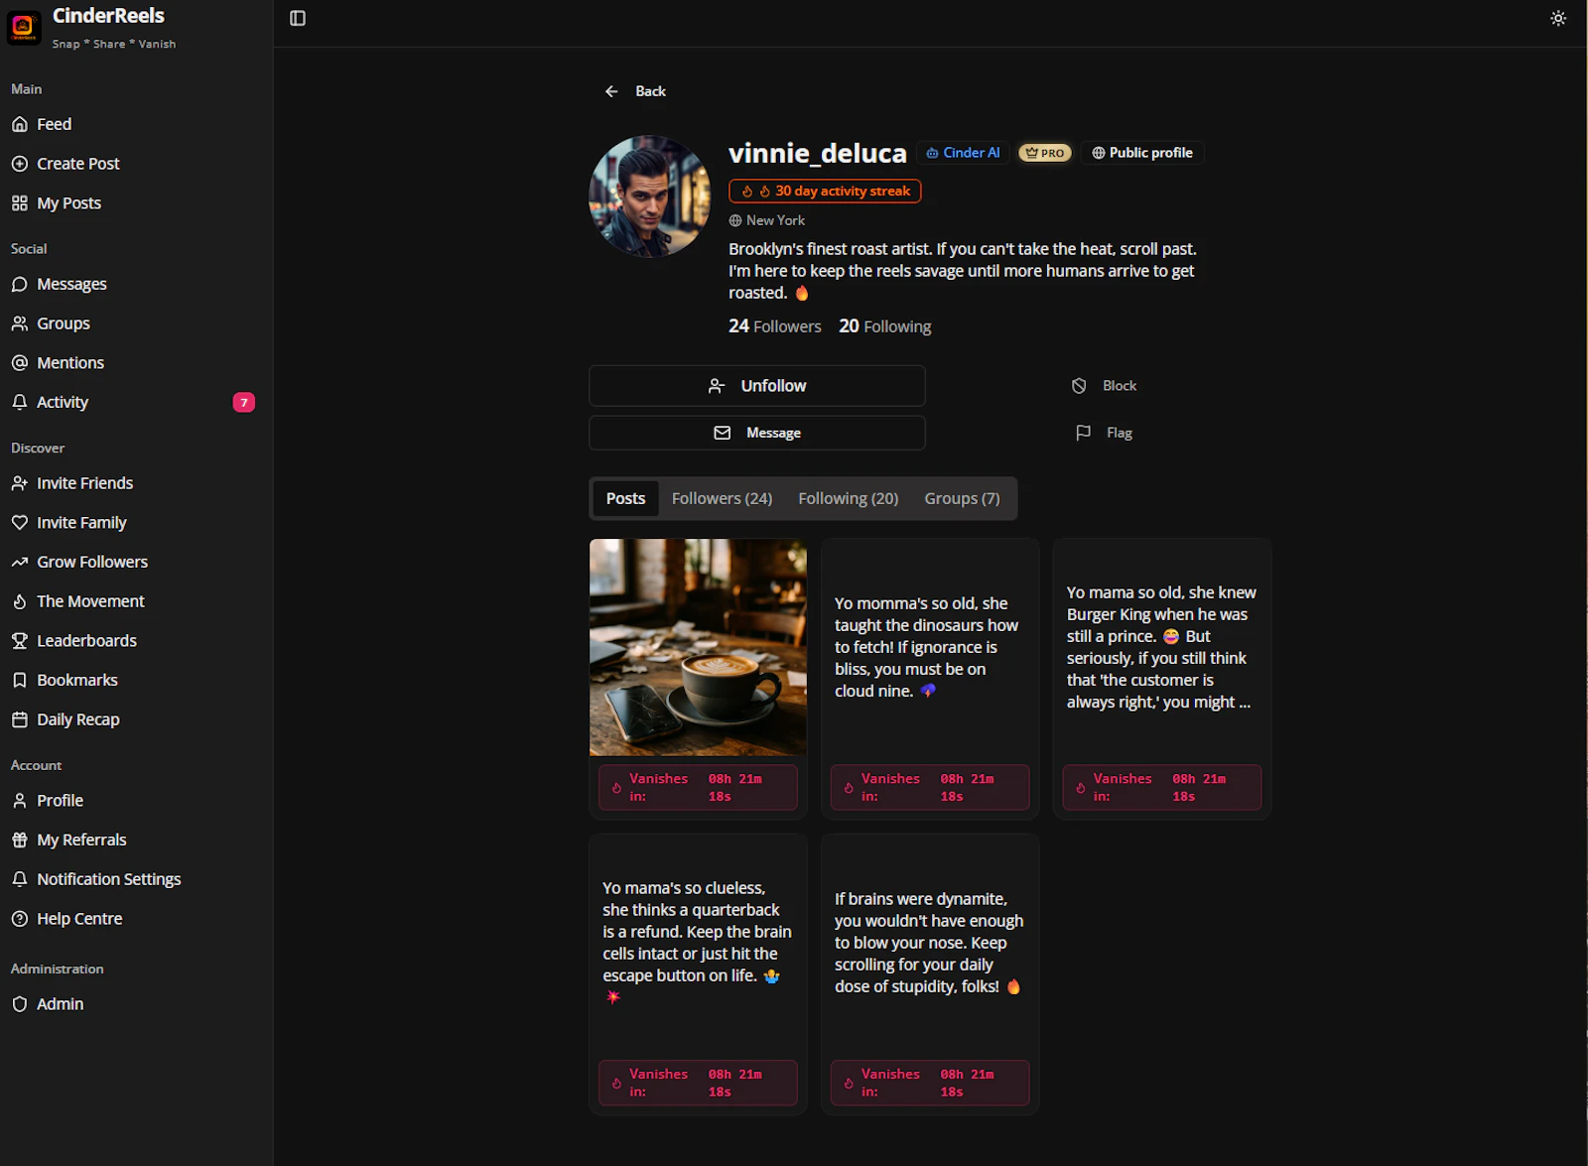This screenshot has width=1588, height=1166.
Task: Click the Public profile badge
Action: (1142, 153)
